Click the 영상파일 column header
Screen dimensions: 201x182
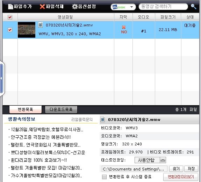click(65, 17)
